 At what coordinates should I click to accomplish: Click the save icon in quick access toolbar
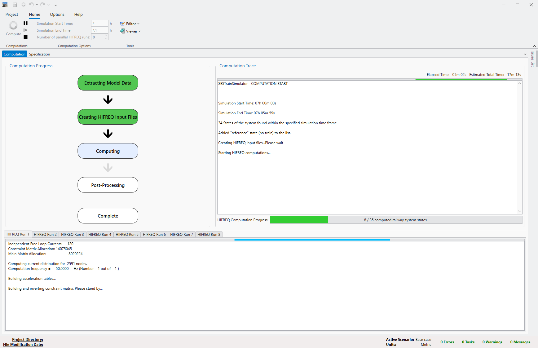[15, 5]
